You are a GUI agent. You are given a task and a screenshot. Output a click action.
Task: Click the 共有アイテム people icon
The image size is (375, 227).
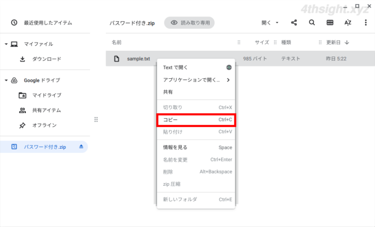click(x=23, y=110)
